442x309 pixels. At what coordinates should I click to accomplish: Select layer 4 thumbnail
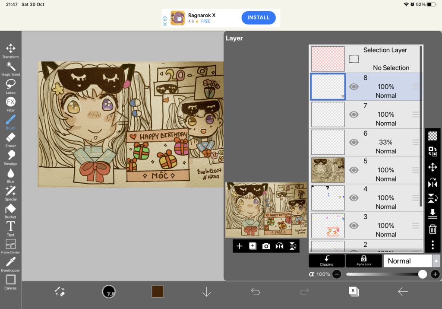(x=328, y=198)
